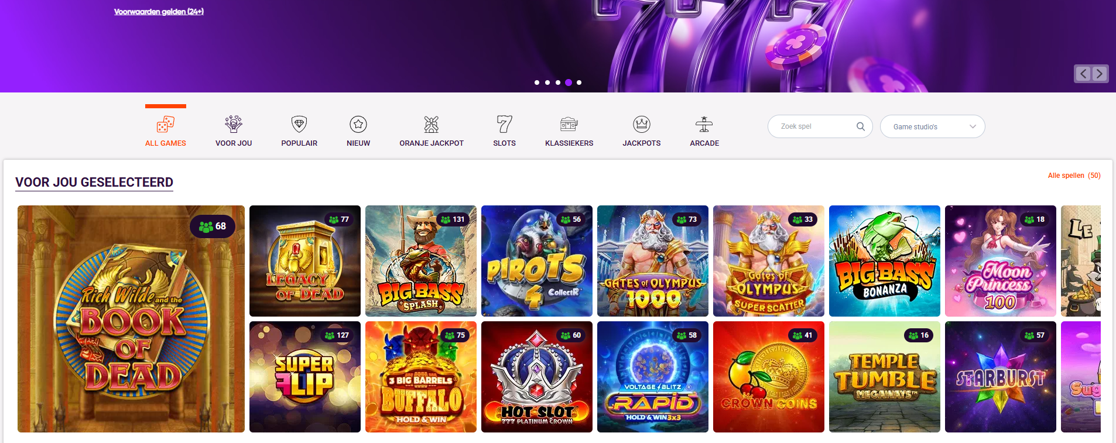Screen dimensions: 1116x443
Task: Click the Arcade joystick icon
Action: click(704, 124)
